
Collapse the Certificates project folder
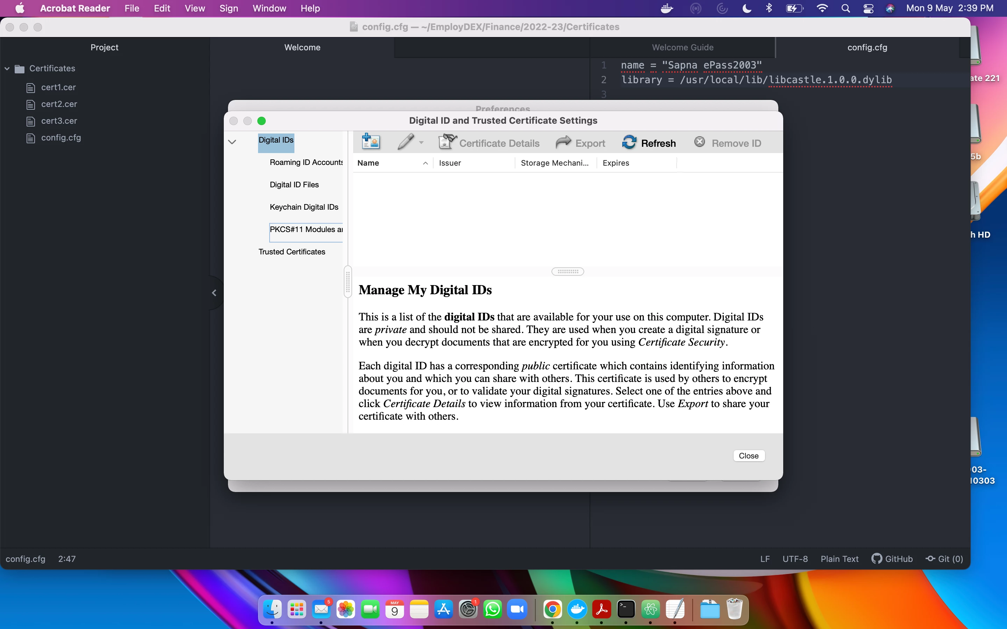point(7,68)
